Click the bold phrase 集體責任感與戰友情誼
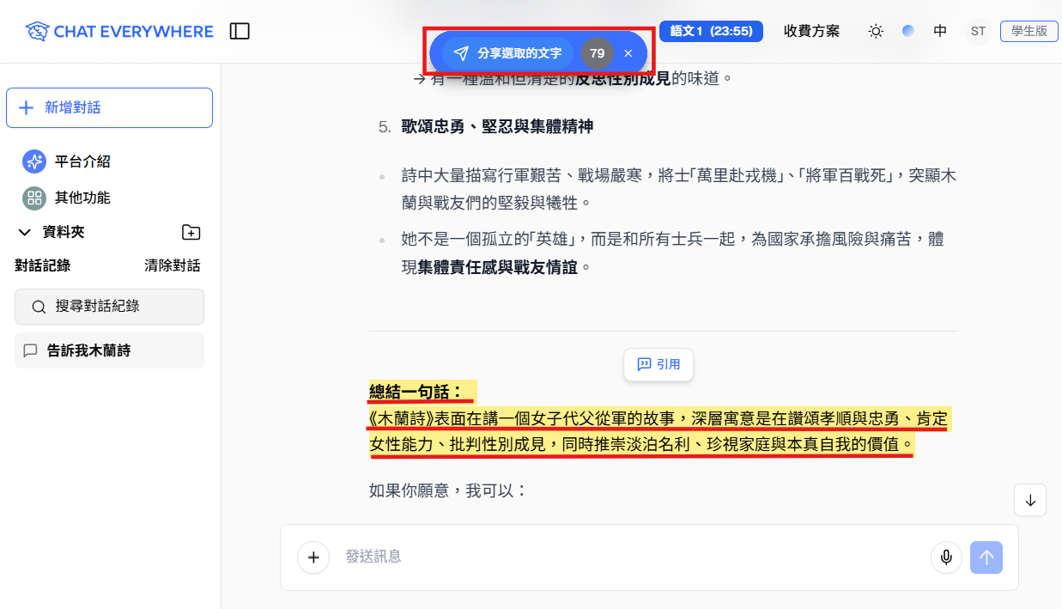The height and width of the screenshot is (609, 1062). coord(500,267)
